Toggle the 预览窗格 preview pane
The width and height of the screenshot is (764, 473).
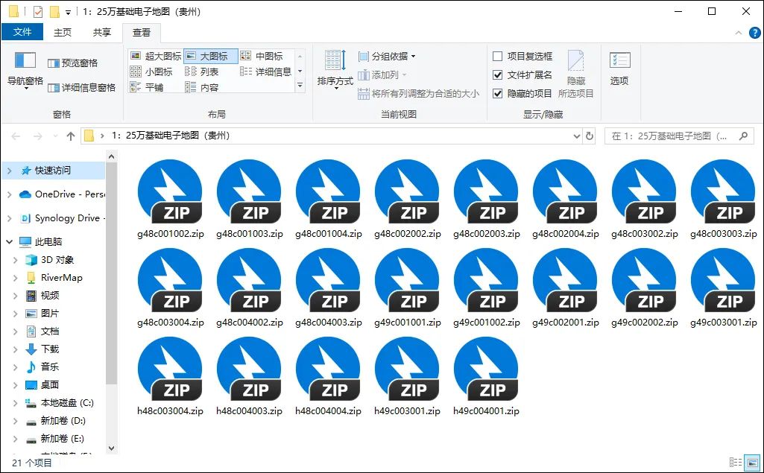(72, 63)
